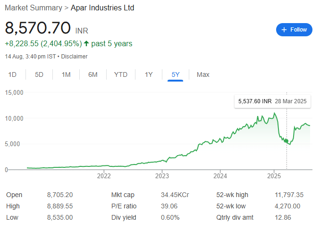
Task: Click the Follow button
Action: (x=294, y=30)
